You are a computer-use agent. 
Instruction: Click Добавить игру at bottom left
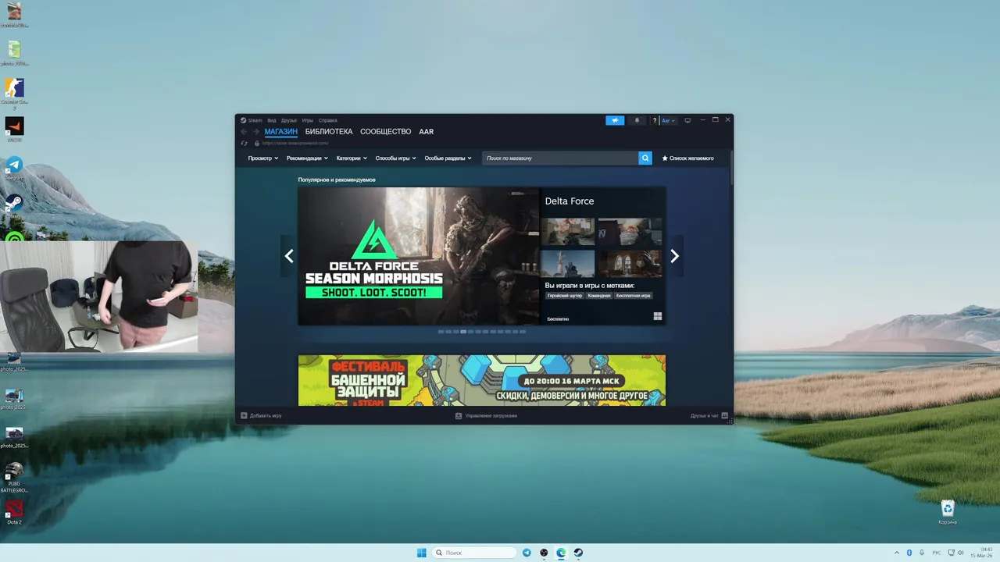262,416
